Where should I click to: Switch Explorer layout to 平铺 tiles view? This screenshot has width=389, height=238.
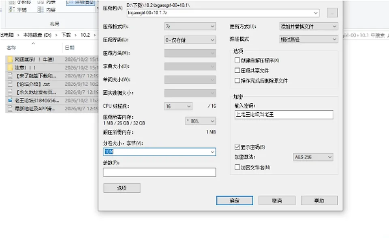click(17, 10)
